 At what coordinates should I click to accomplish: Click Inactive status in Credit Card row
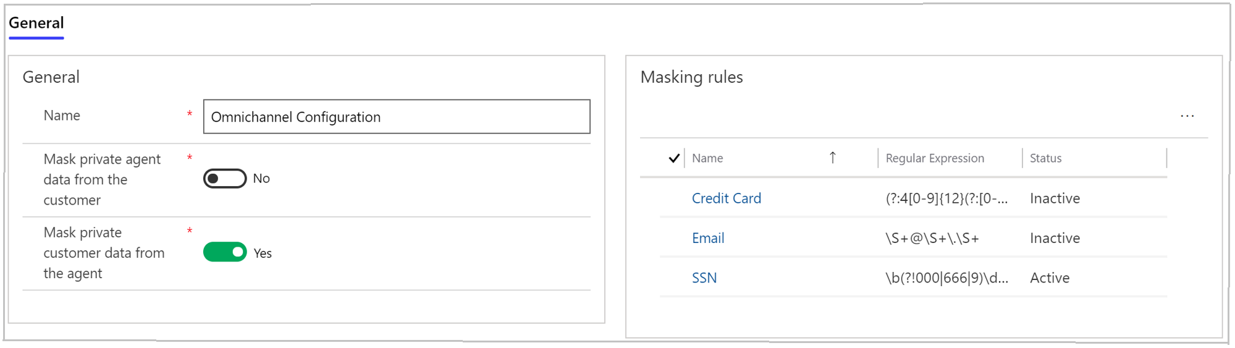(x=1055, y=198)
